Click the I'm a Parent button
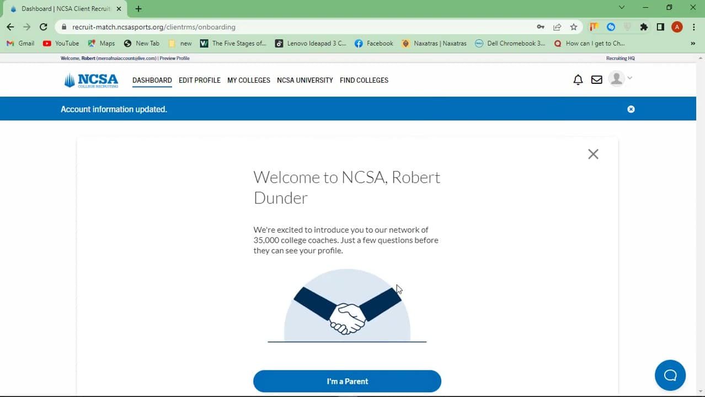Screen dimensions: 705x397 (347, 381)
